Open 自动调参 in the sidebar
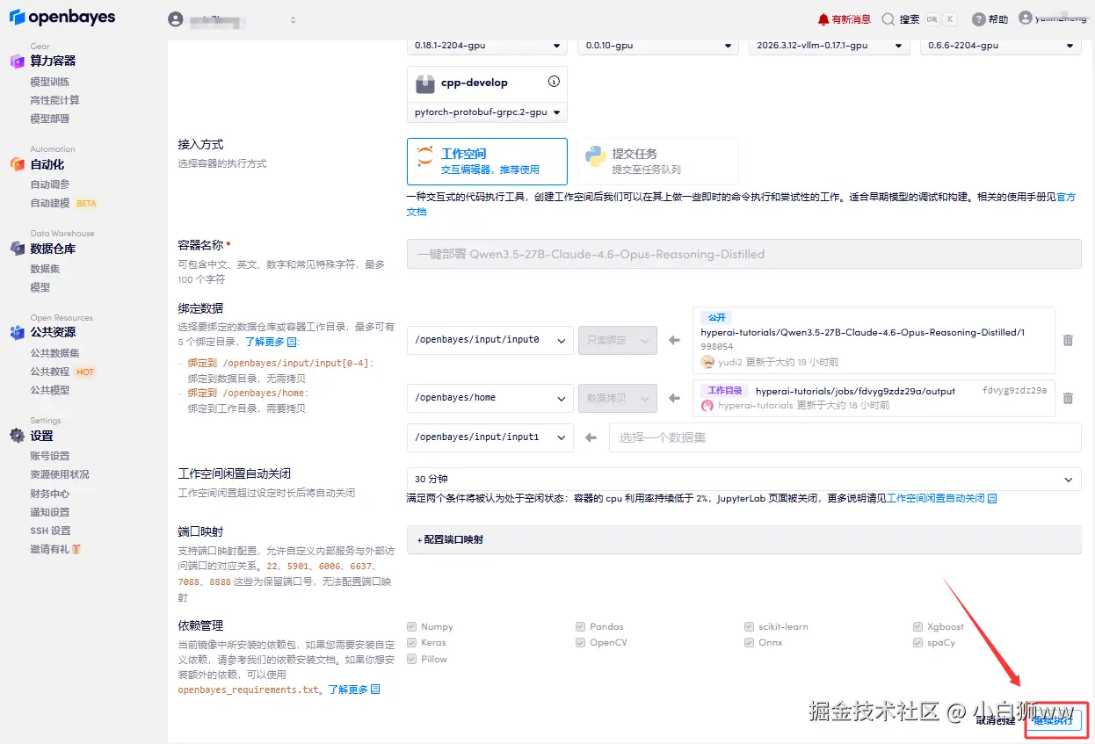Image resolution: width=1095 pixels, height=744 pixels. tap(49, 184)
